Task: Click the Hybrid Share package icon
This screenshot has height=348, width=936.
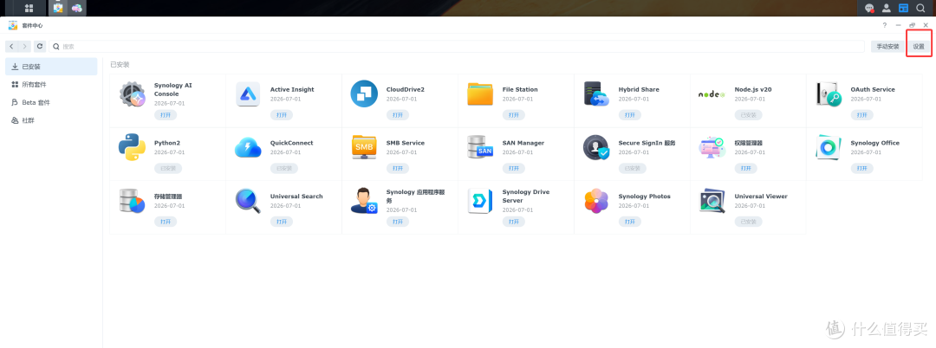Action: point(595,94)
